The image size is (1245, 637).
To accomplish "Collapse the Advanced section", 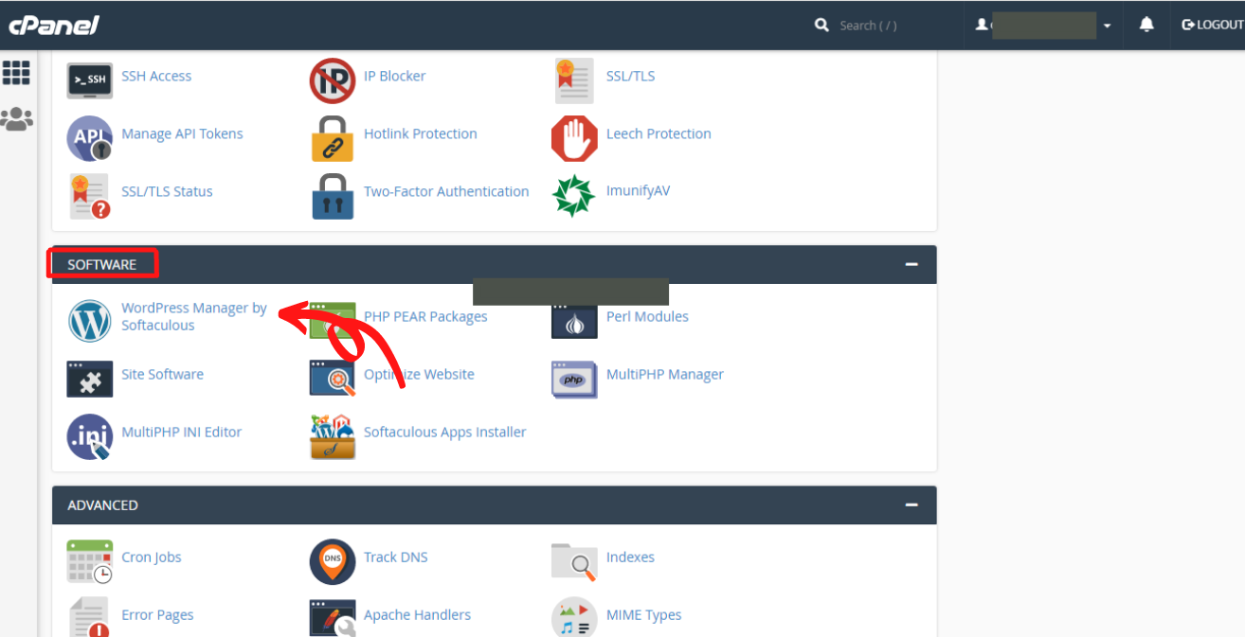I will tap(911, 505).
